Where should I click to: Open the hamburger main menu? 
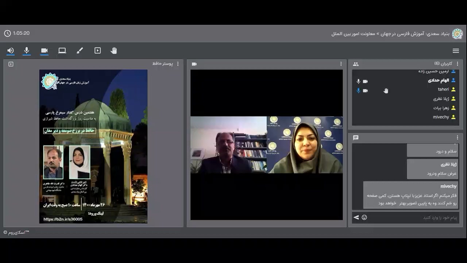tap(456, 51)
